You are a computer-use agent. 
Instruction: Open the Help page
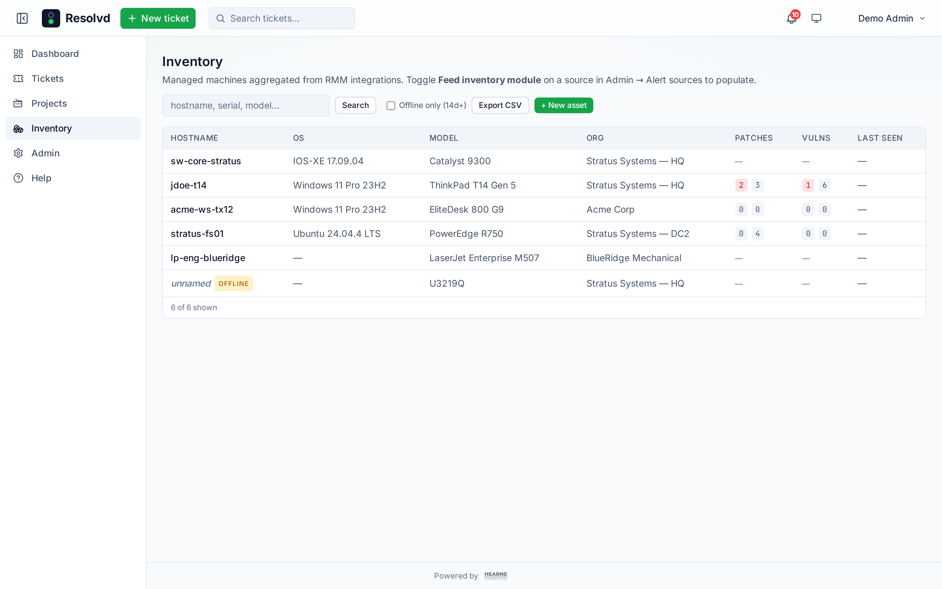click(x=73, y=178)
